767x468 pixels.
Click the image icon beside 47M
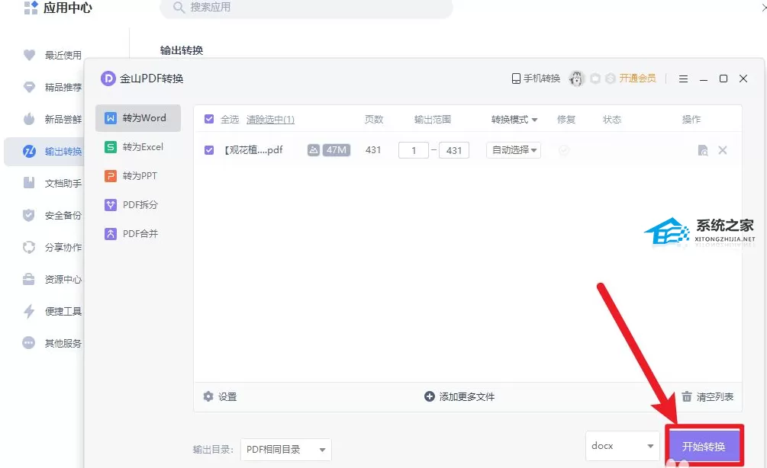(314, 150)
